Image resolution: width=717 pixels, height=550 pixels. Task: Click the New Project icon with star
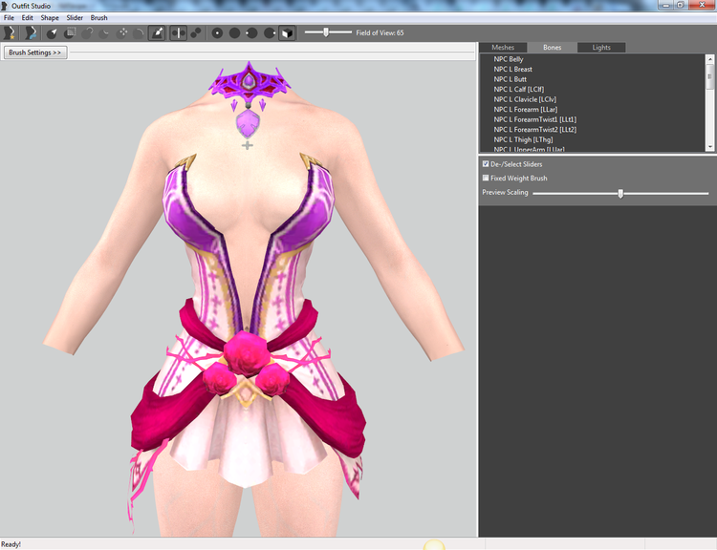[x=9, y=32]
